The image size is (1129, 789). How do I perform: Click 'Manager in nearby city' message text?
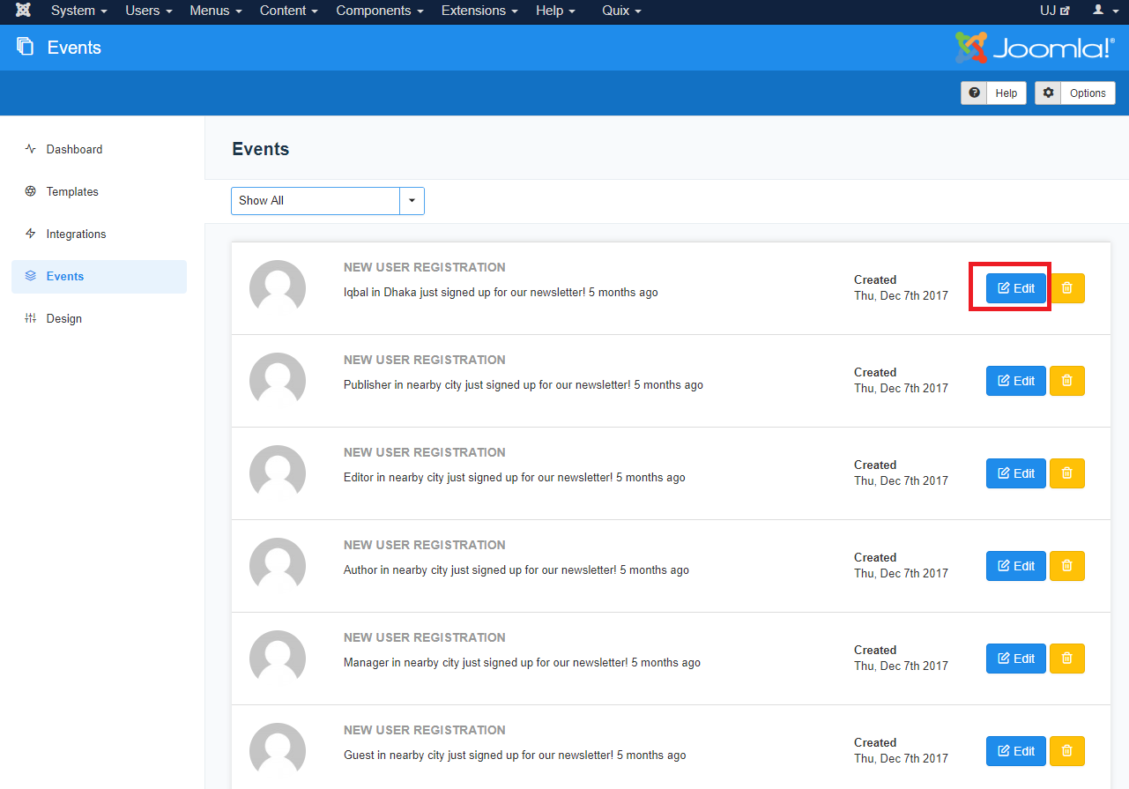522,662
